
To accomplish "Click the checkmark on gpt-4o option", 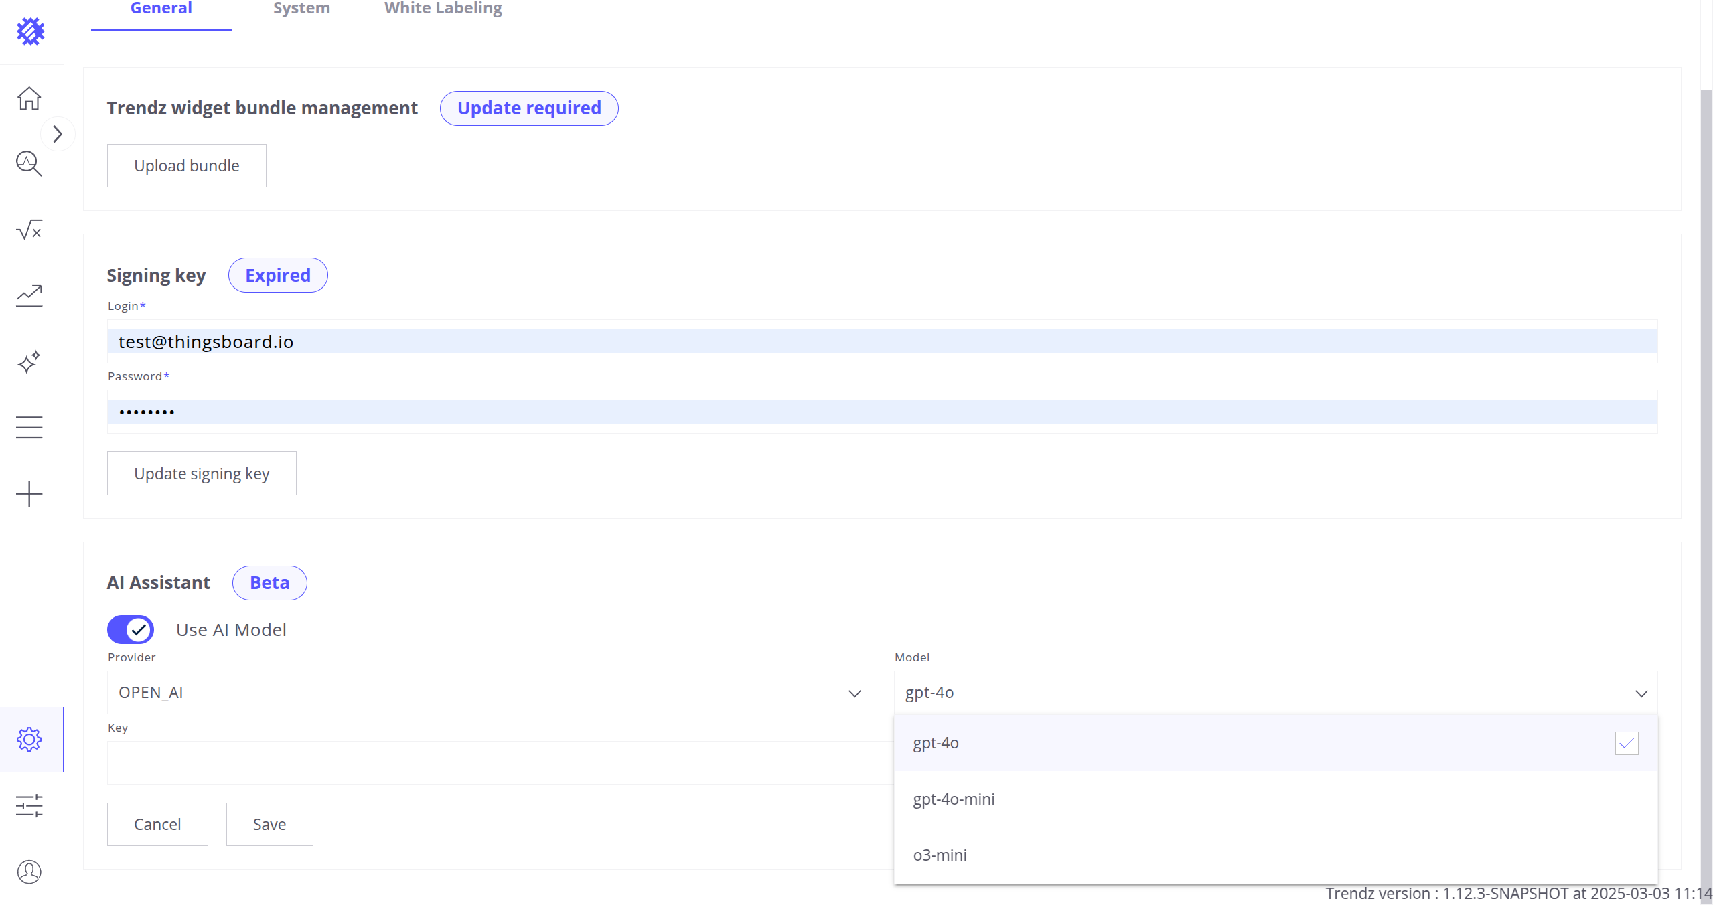I will [1627, 743].
